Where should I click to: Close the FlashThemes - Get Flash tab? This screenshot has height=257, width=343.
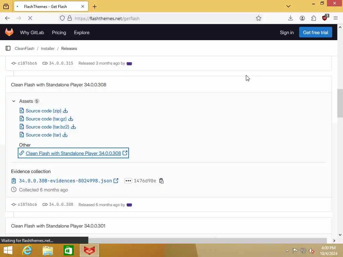pyautogui.click(x=83, y=7)
